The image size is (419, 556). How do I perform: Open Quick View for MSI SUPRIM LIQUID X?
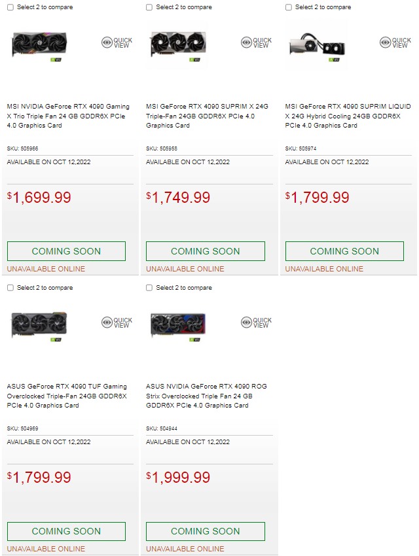coord(395,43)
